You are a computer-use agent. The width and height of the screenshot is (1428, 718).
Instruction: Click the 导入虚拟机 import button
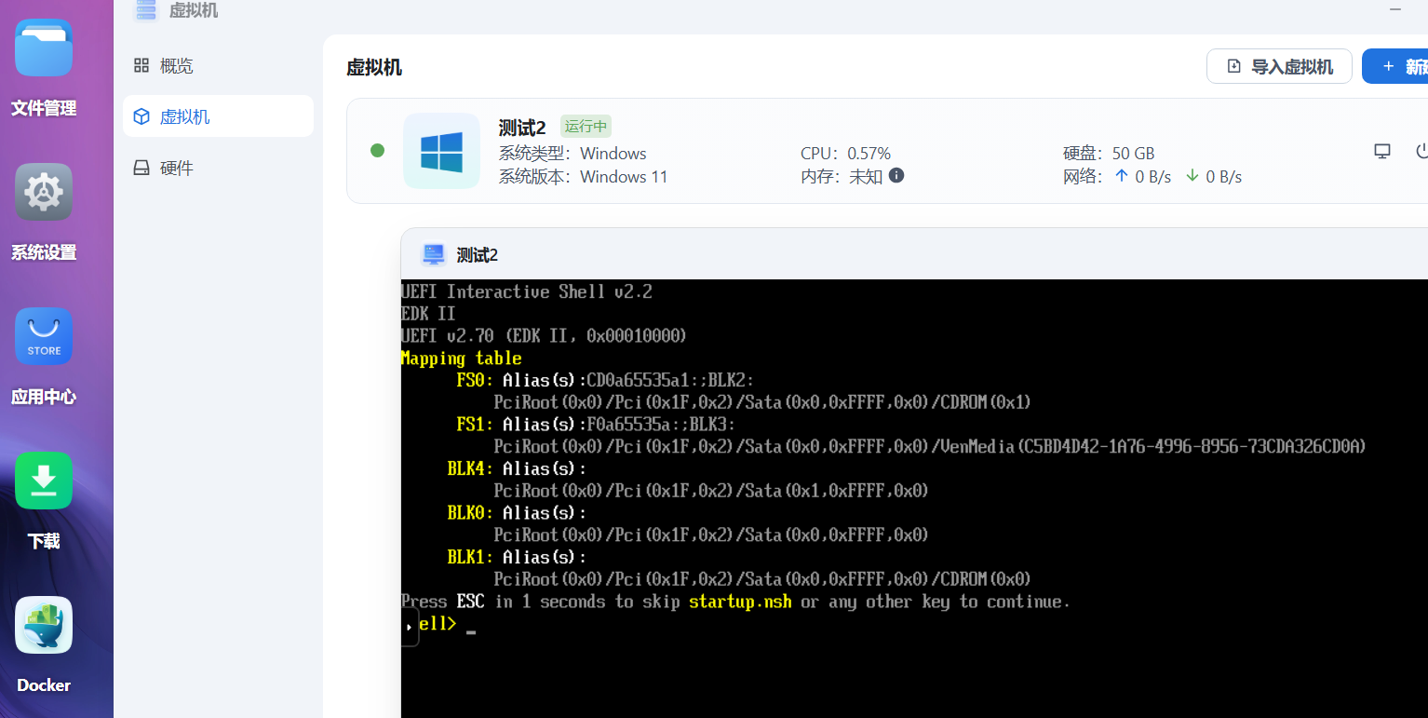[x=1279, y=67]
